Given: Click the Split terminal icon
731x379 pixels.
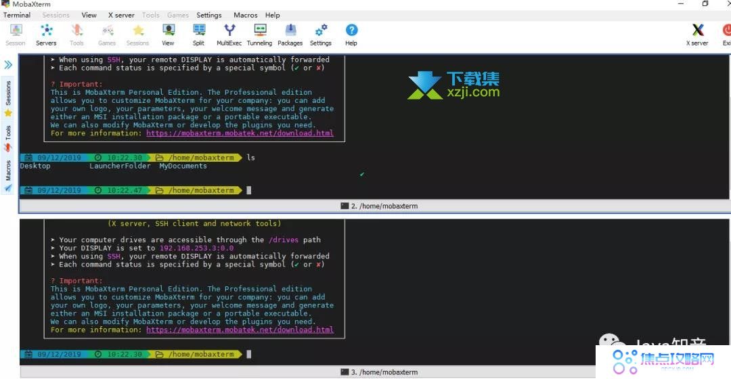Looking at the screenshot, I should 199,35.
